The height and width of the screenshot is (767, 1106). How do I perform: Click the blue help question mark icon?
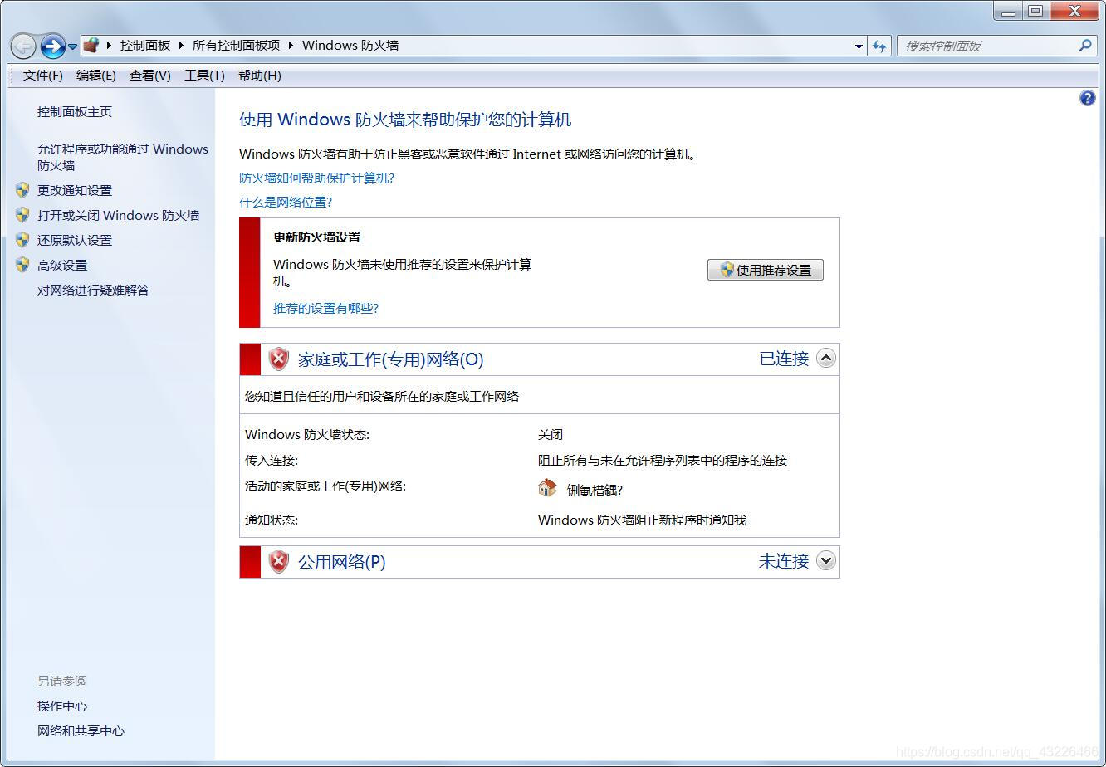1087,98
